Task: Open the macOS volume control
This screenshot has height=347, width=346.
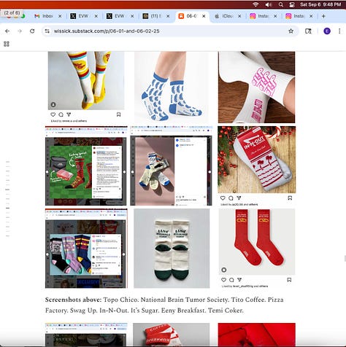Action: pyautogui.click(x=269, y=4)
